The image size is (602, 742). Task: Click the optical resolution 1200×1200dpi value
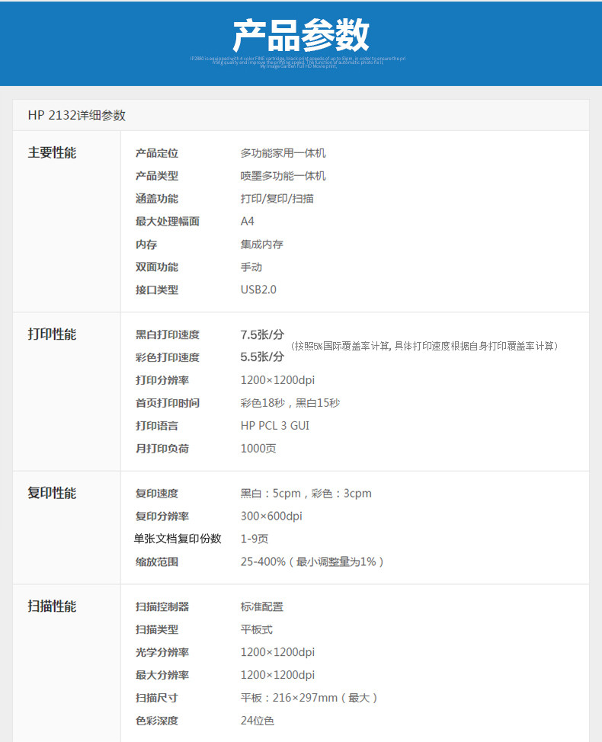point(277,652)
